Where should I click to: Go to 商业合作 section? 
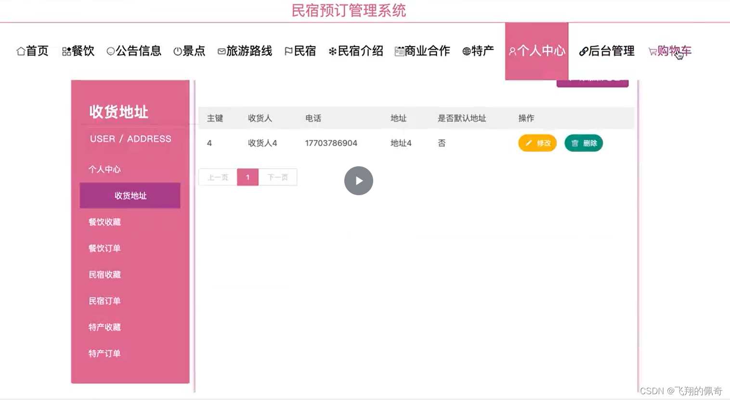422,51
